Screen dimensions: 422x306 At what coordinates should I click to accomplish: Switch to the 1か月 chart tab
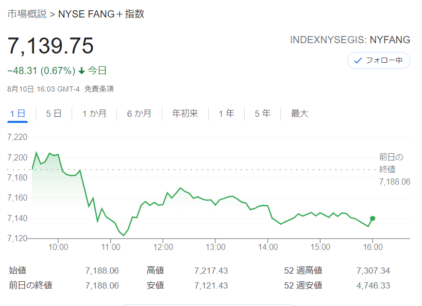[x=94, y=114]
